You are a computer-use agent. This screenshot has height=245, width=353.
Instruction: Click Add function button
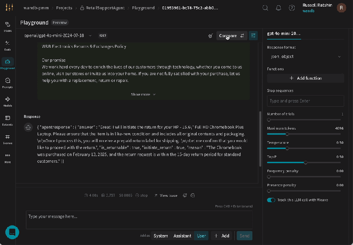(305, 78)
